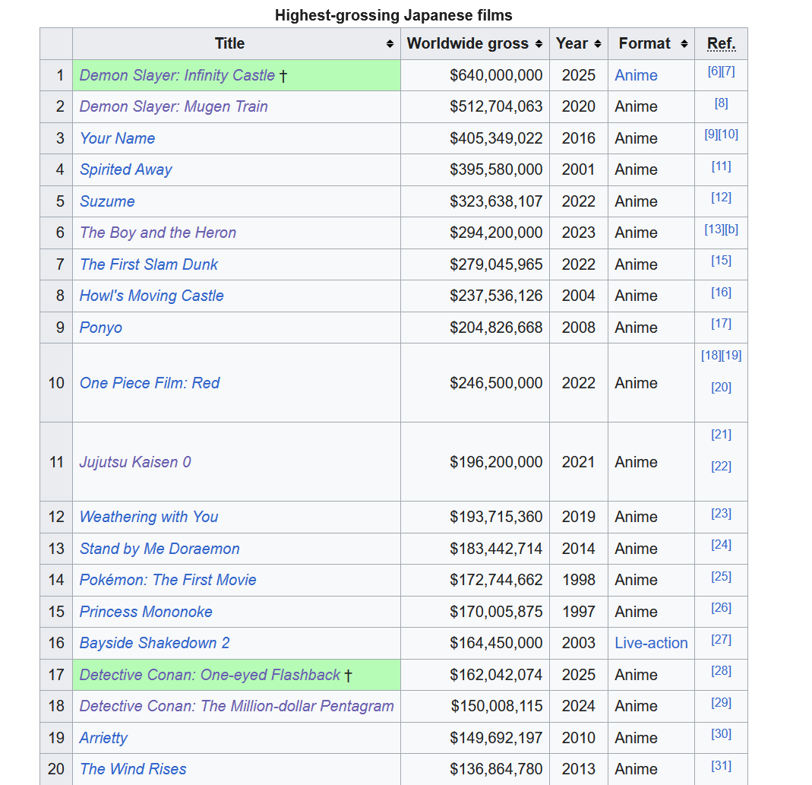This screenshot has height=785, width=812.
Task: Follow the Live-action format link
Action: coord(651,642)
